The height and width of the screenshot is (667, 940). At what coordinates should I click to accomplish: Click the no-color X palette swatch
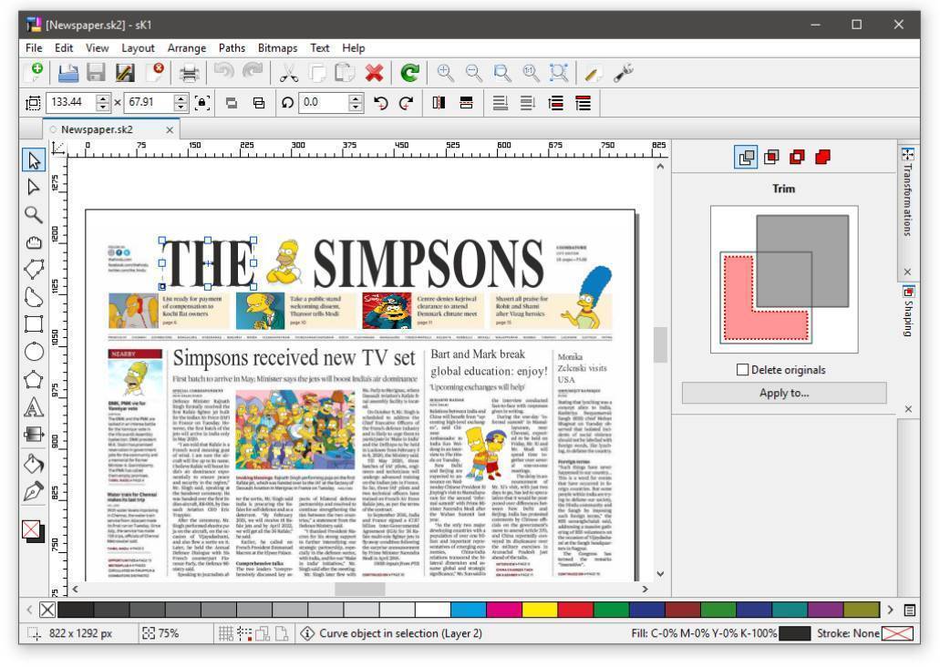[x=47, y=611]
